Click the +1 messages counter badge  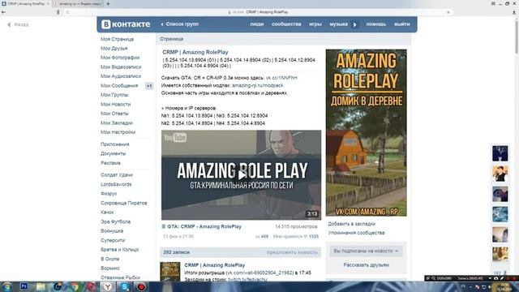[149, 86]
